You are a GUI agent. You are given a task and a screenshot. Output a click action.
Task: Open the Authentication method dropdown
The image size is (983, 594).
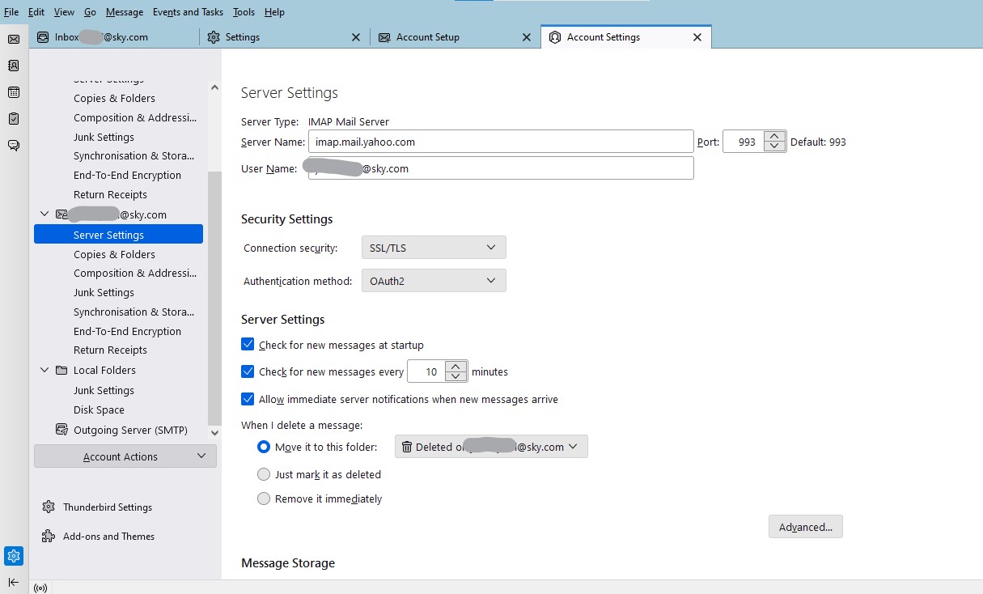coord(434,281)
